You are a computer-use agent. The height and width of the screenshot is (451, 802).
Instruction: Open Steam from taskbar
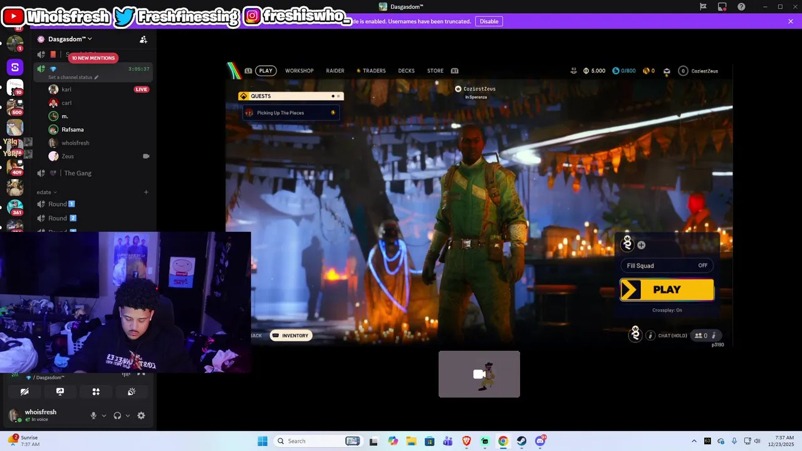click(521, 441)
